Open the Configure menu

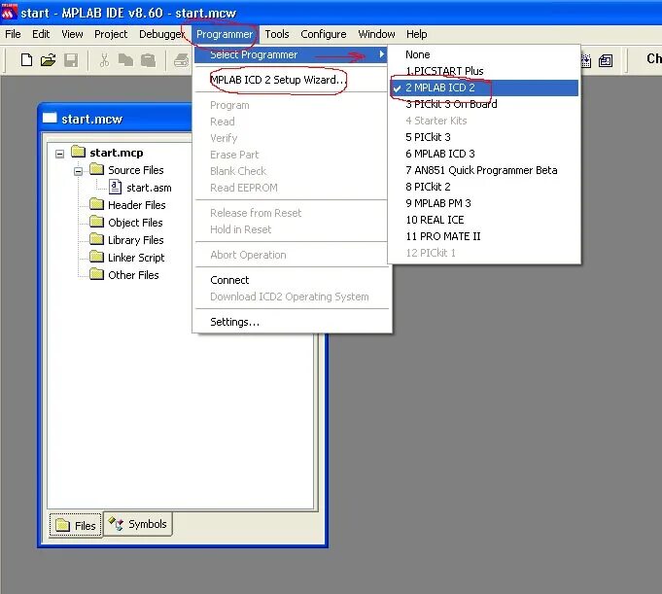pyautogui.click(x=324, y=34)
